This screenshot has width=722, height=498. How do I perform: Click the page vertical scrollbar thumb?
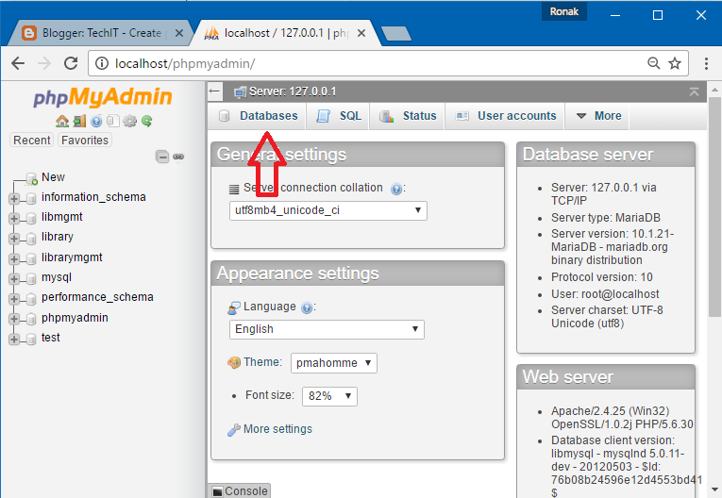(x=714, y=207)
